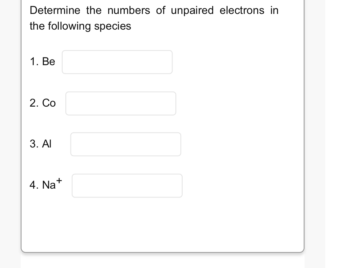Focus the first empty text box

[x=117, y=62]
